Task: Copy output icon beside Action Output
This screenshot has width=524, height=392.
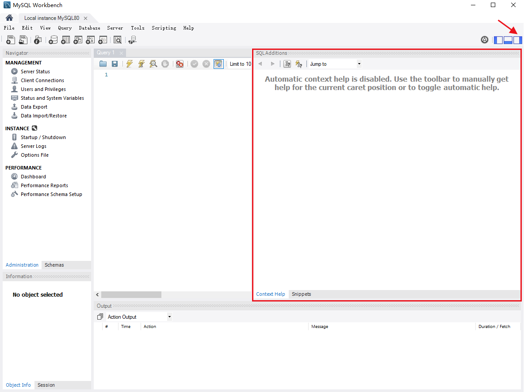Action: tap(100, 317)
